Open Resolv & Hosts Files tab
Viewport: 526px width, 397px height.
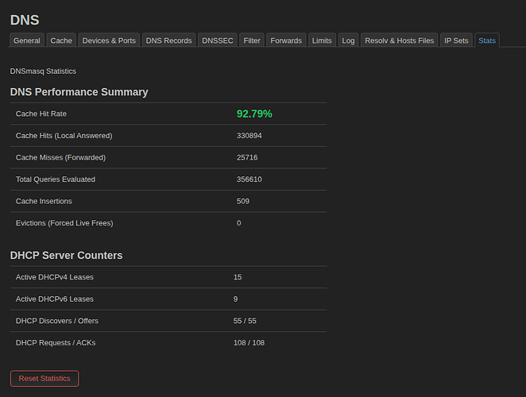point(399,40)
